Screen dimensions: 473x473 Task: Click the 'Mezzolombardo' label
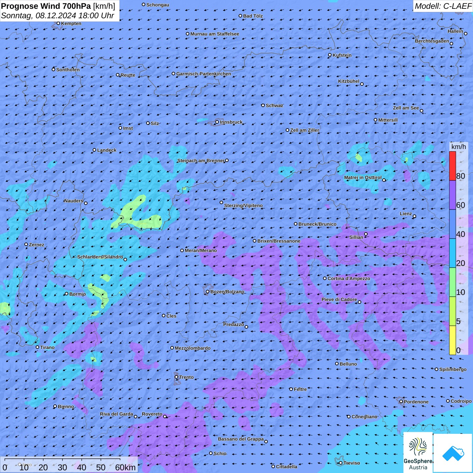tap(193, 348)
